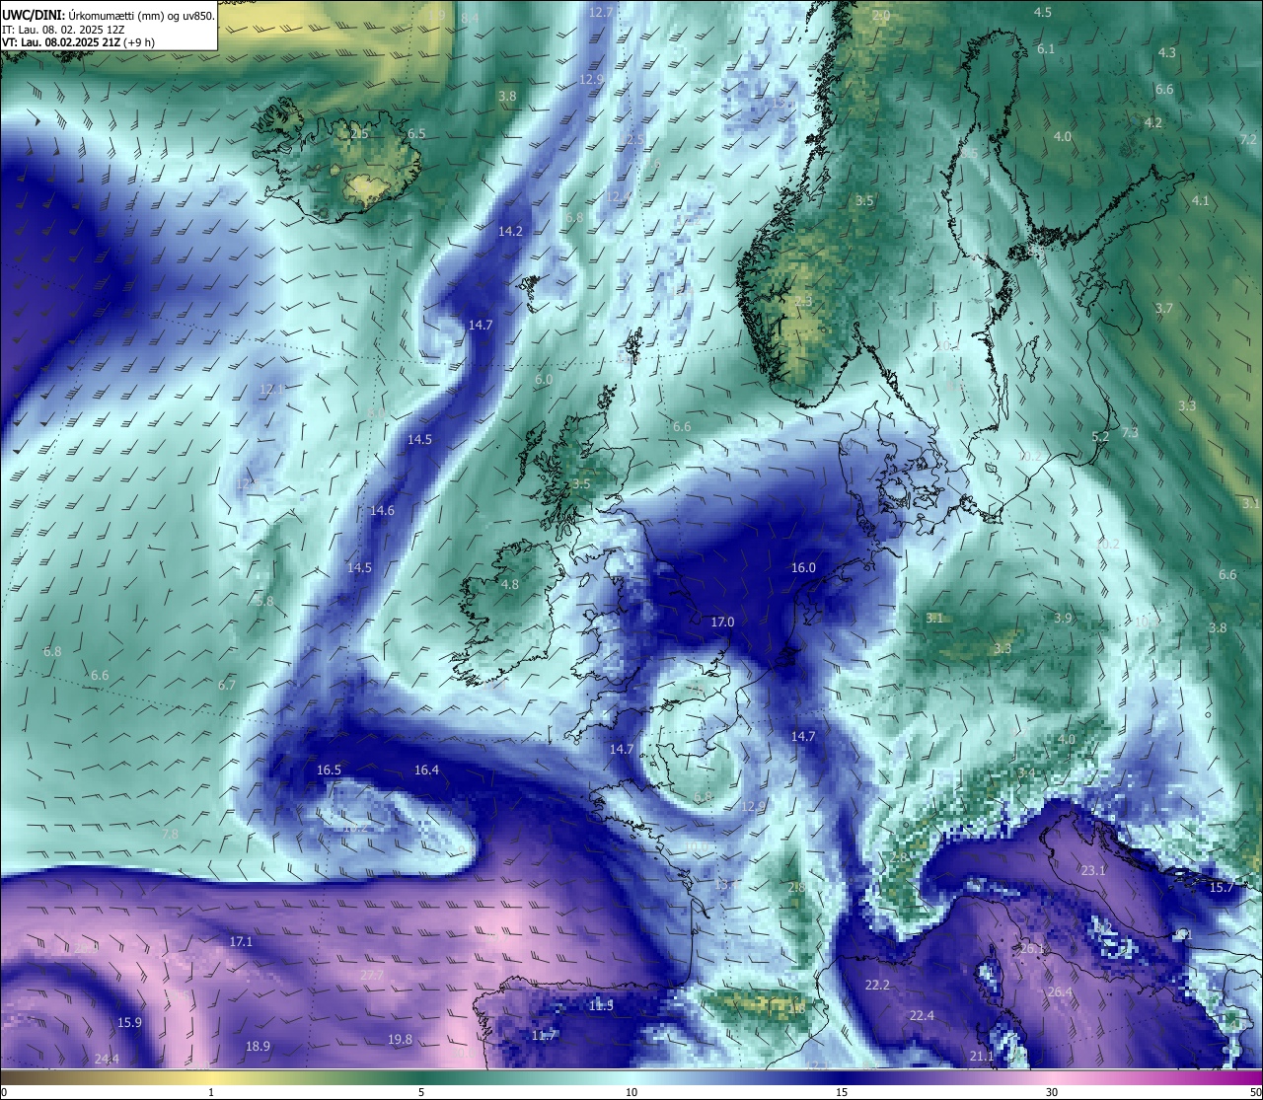Click the IT initial time line 12Z
Image resolution: width=1263 pixels, height=1100 pixels.
click(63, 30)
